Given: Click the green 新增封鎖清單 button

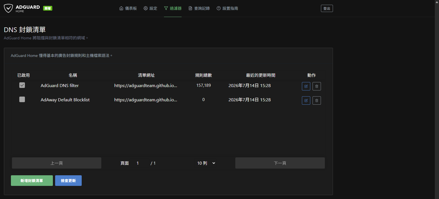Looking at the screenshot, I should tap(32, 181).
